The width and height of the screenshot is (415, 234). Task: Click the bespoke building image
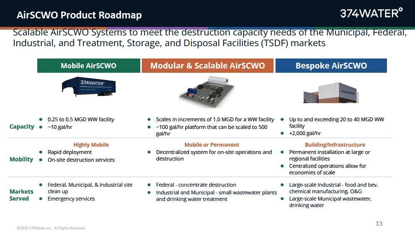tap(331, 93)
